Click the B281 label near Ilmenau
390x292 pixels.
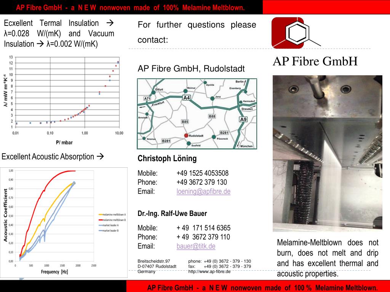(166, 141)
